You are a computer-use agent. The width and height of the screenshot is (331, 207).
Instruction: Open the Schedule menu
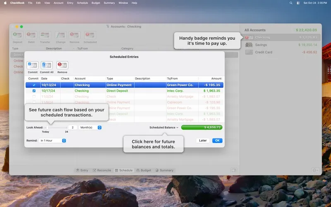(x=82, y=3)
